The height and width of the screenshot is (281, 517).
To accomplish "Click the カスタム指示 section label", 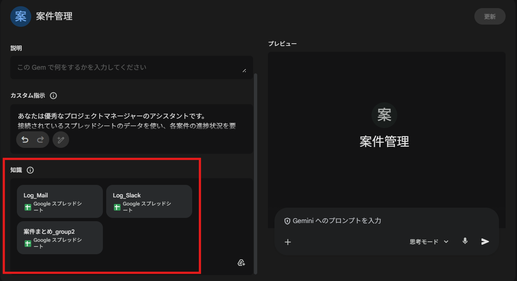I will pos(28,95).
